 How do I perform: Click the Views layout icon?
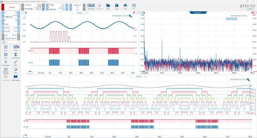pyautogui.click(x=6, y=55)
